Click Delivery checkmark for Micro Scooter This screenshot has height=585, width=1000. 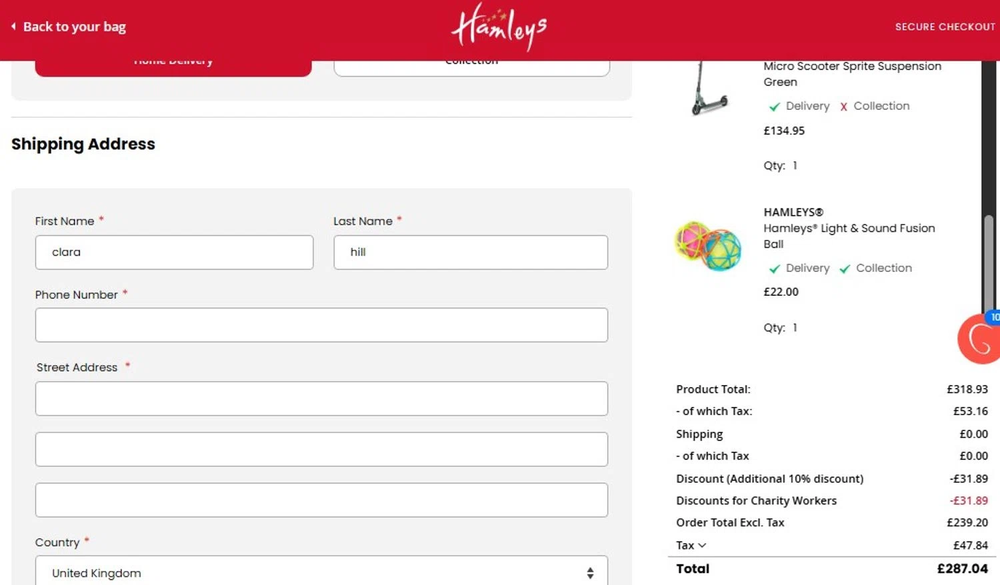(774, 107)
